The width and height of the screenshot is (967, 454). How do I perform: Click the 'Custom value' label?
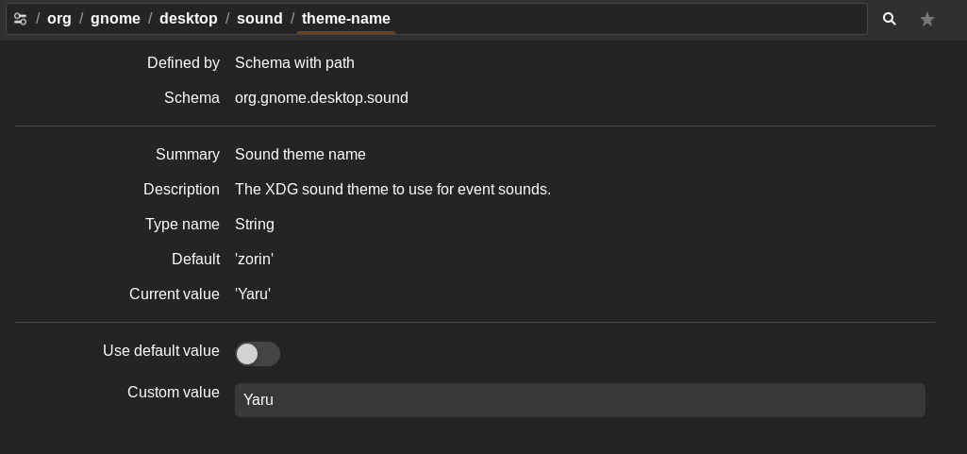coord(174,393)
